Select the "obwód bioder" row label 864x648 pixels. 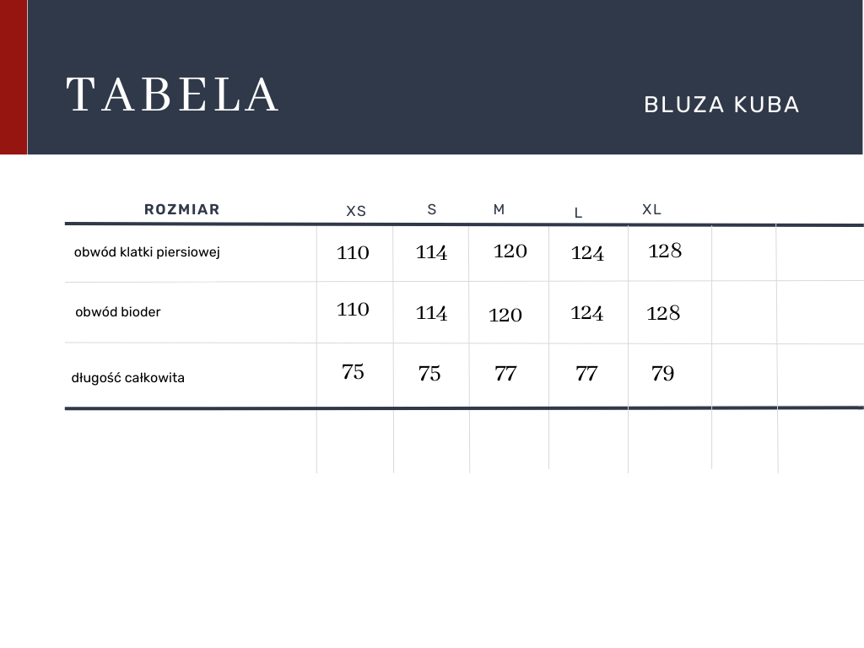118,312
